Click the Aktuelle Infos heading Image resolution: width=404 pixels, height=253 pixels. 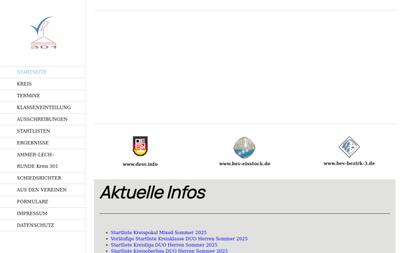pyautogui.click(x=153, y=192)
